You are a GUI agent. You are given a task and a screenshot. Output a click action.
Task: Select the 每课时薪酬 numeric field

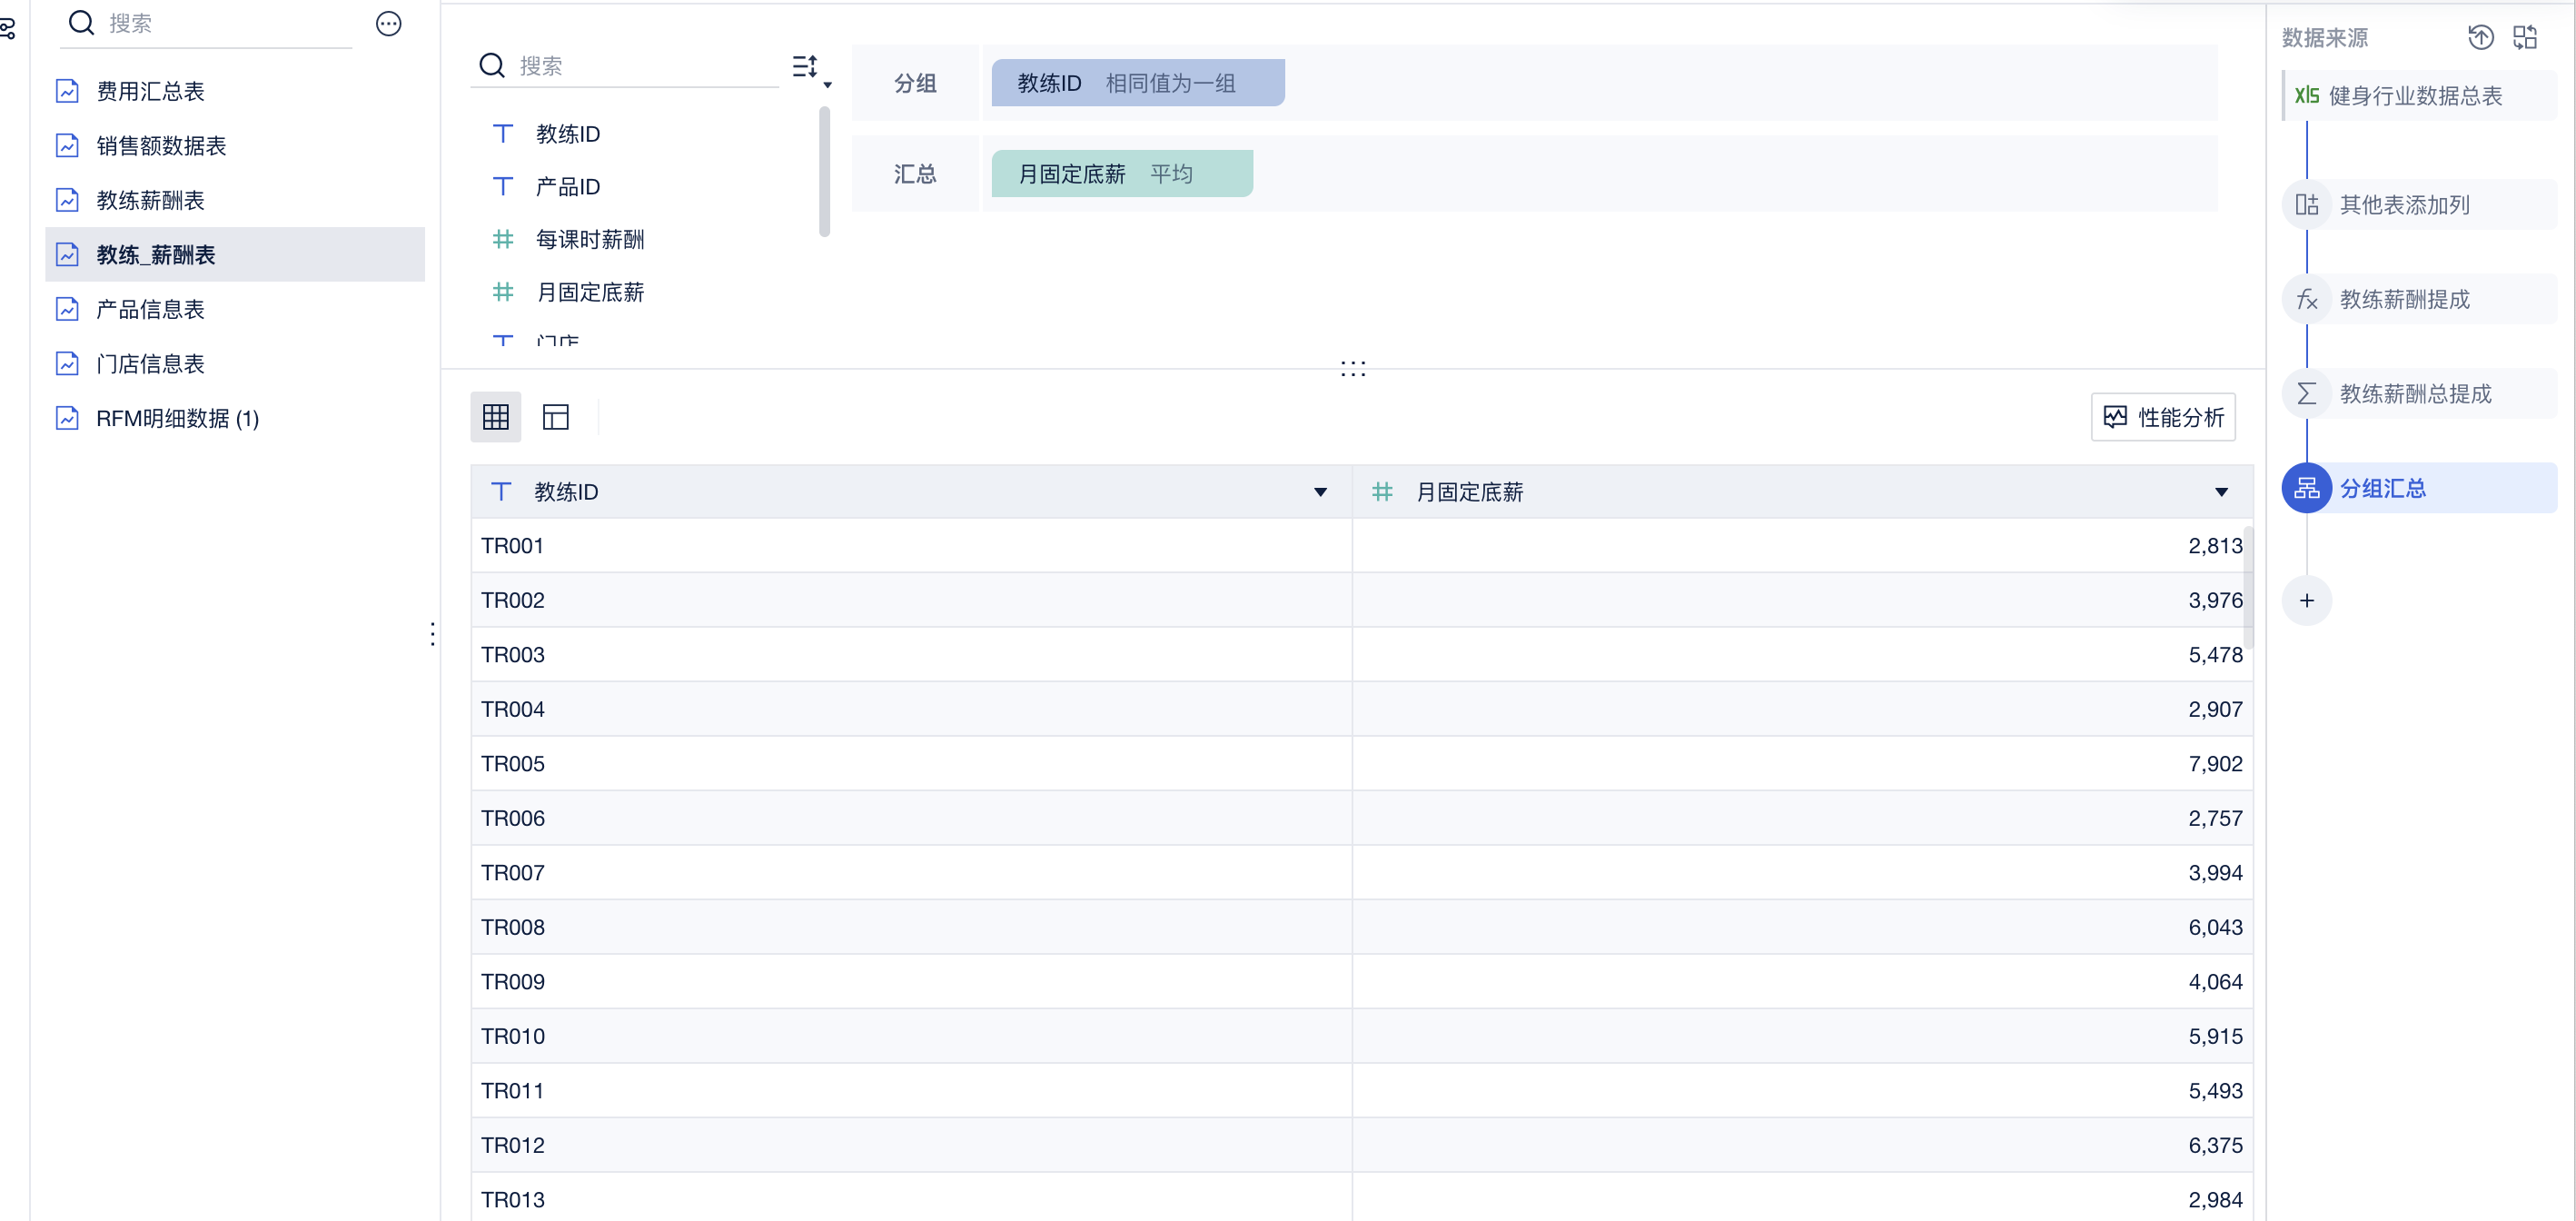click(589, 240)
